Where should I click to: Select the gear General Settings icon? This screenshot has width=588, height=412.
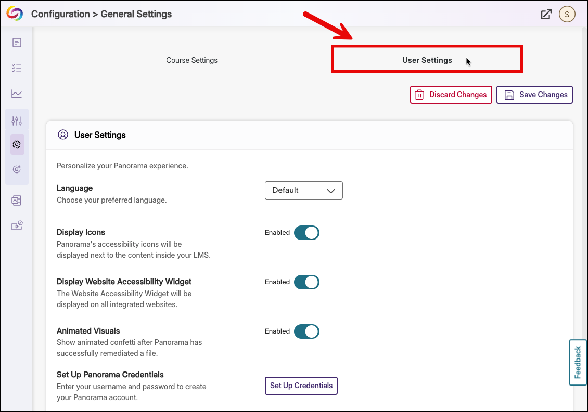pyautogui.click(x=17, y=144)
